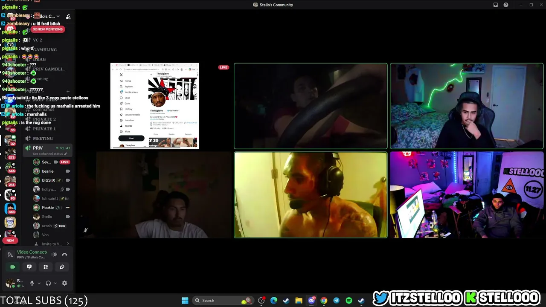Expand microphone input options arrow
The image size is (546, 307).
click(x=39, y=283)
